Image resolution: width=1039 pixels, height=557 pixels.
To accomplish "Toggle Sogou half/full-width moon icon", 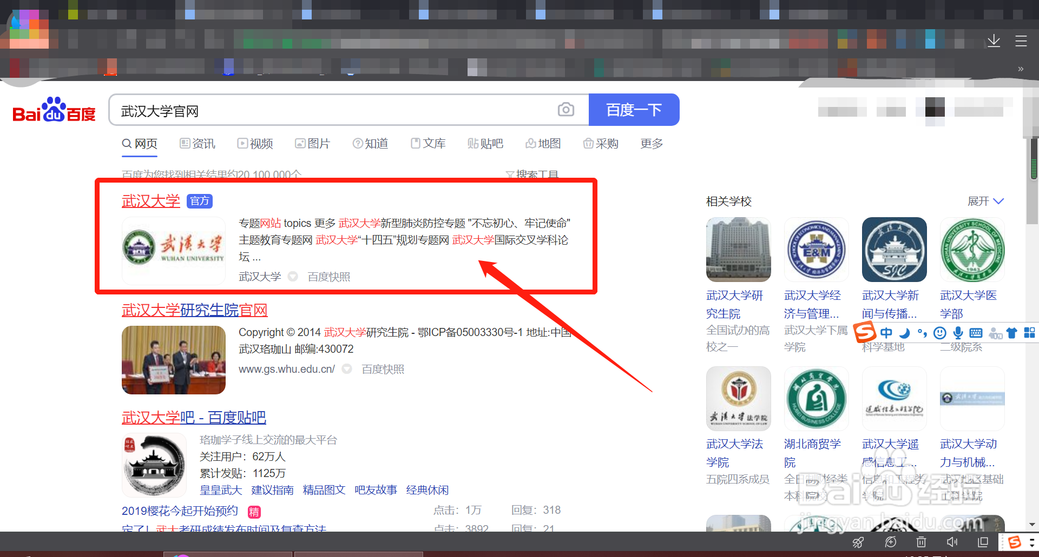I will 904,333.
